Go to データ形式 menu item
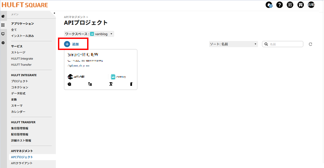 [18, 93]
